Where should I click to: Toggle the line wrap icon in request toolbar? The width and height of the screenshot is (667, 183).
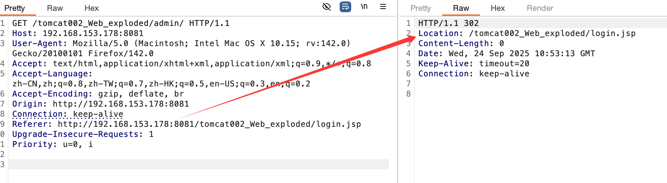pos(345,7)
